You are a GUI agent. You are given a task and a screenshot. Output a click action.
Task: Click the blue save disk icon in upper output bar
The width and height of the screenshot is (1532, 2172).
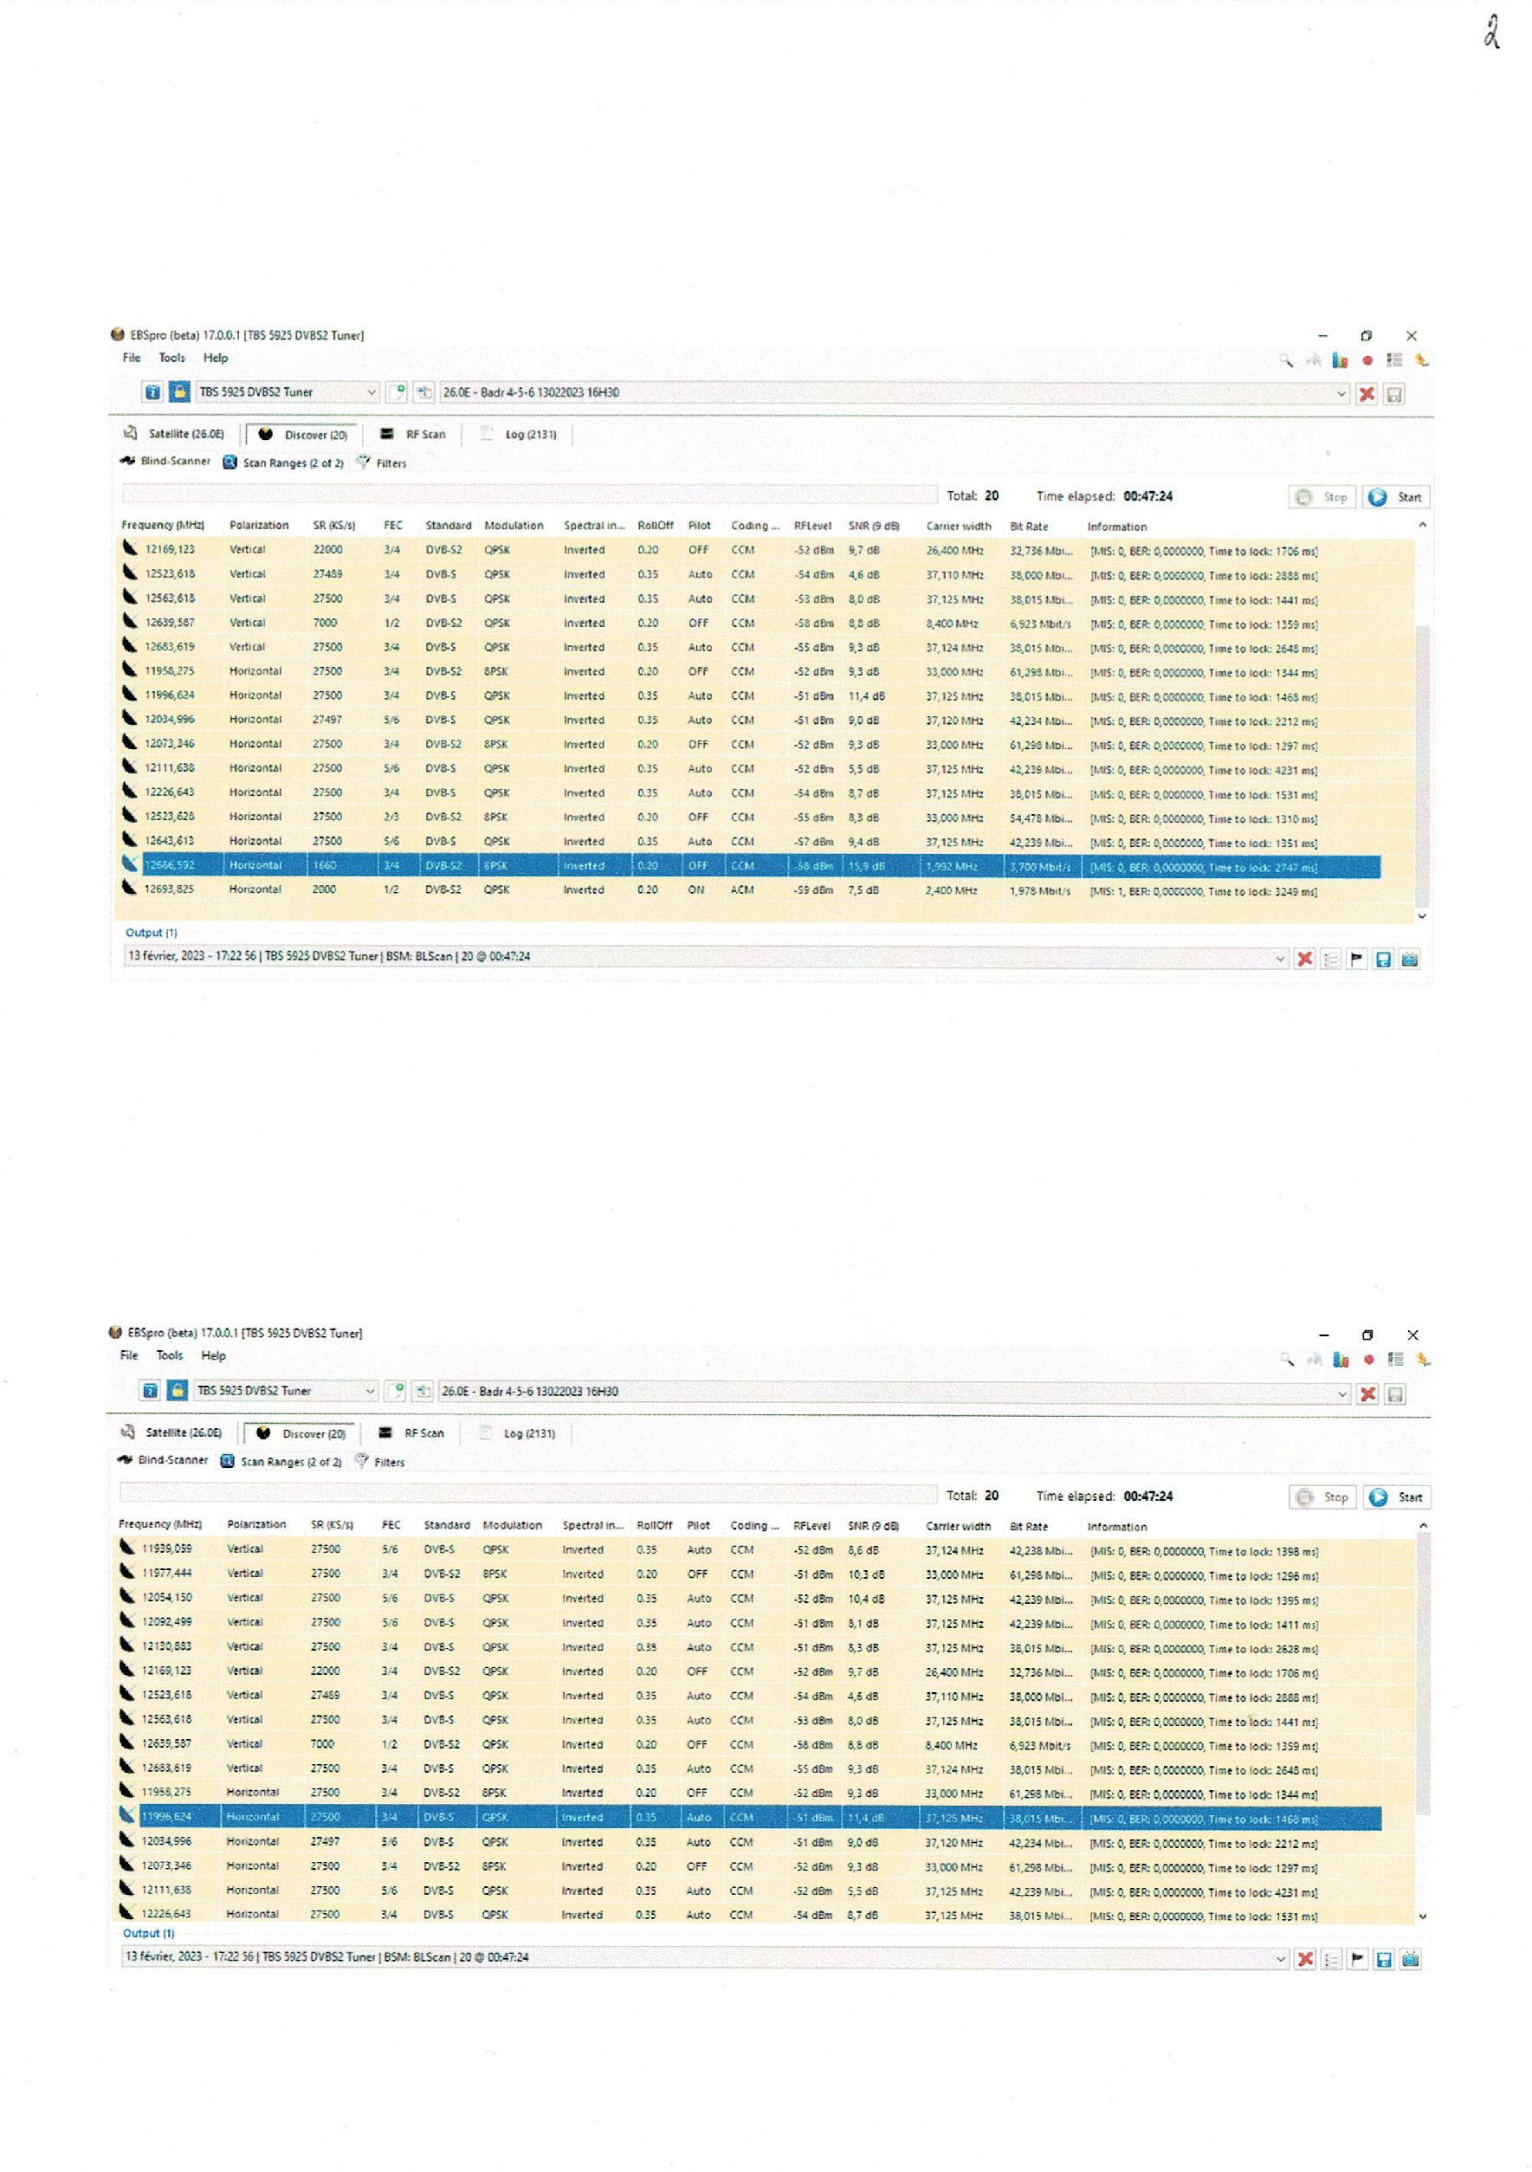[1382, 960]
